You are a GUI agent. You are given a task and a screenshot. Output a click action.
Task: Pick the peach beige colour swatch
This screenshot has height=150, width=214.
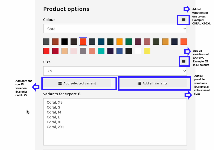click(x=65, y=51)
